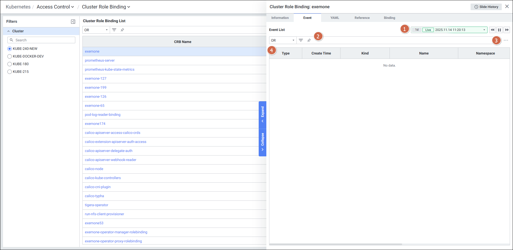Collapse the Cluster filter section
The width and height of the screenshot is (513, 250).
click(x=8, y=31)
